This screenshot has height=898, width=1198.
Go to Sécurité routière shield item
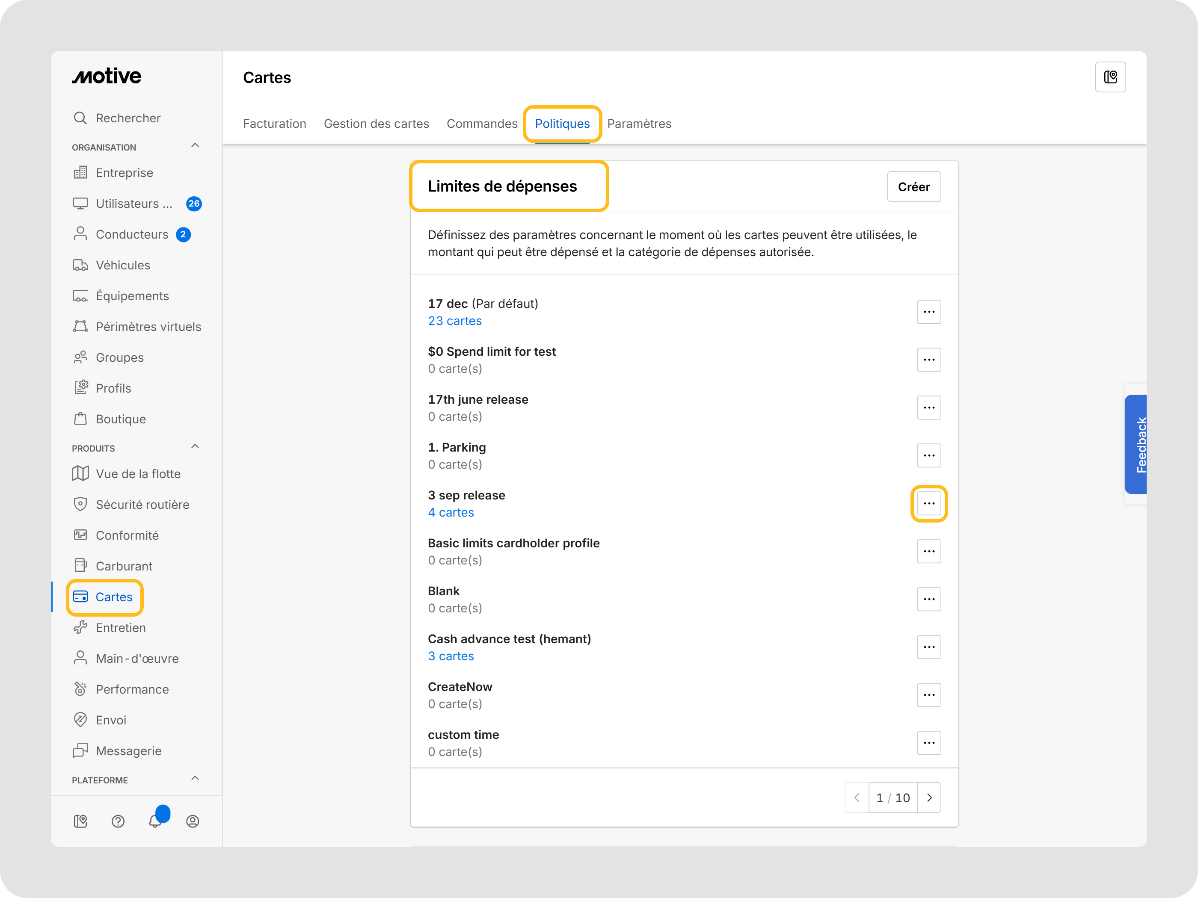coord(142,504)
